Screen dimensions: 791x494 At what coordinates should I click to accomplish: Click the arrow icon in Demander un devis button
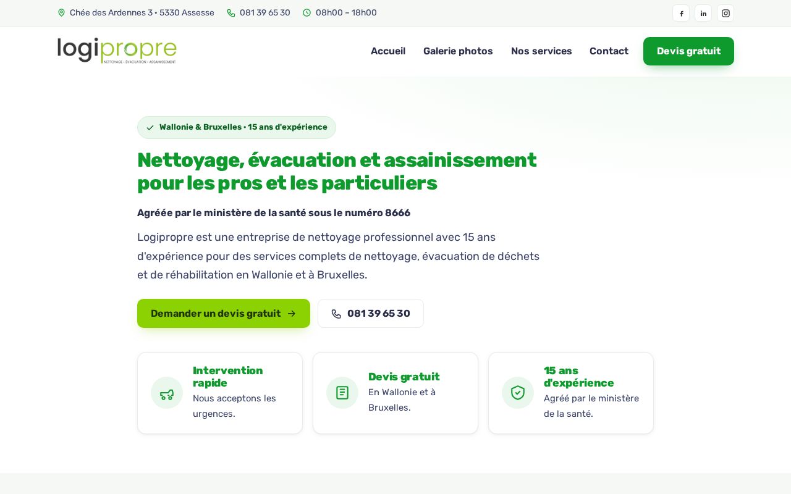(x=292, y=314)
